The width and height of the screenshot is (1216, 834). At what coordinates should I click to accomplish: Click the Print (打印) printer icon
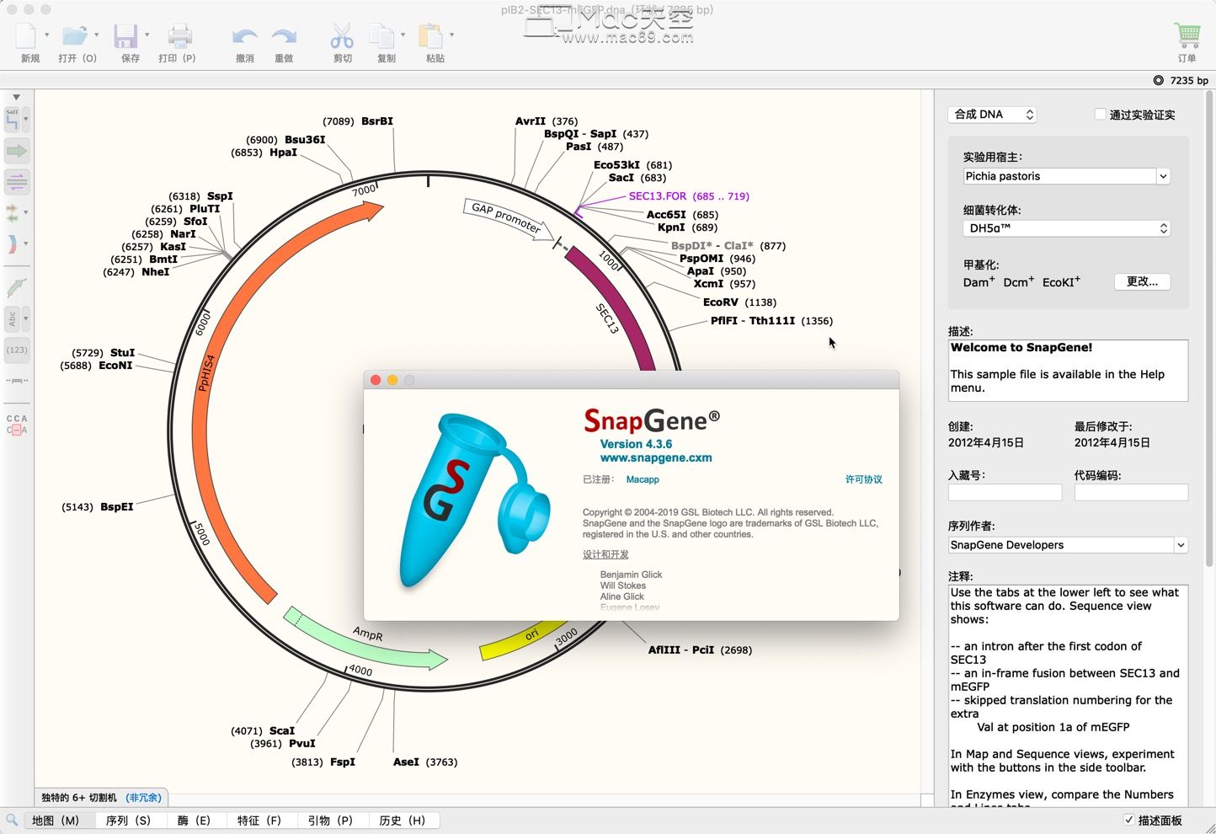[179, 36]
